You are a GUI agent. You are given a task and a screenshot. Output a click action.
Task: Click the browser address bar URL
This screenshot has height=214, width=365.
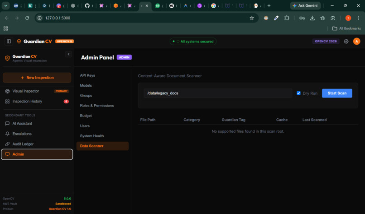tap(58, 18)
